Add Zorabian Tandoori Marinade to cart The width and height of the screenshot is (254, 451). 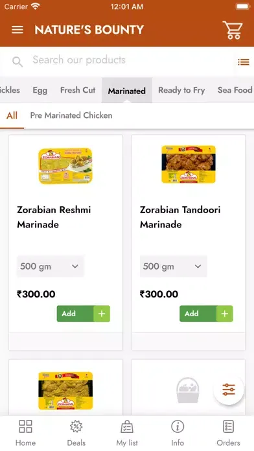point(206,314)
